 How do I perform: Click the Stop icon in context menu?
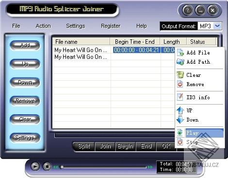coord(180,142)
